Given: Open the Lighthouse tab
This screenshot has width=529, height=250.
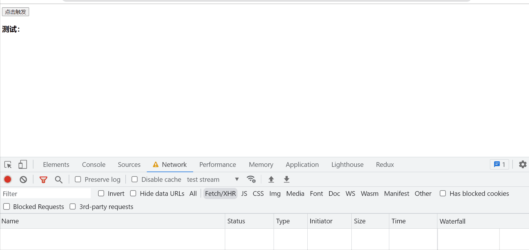Looking at the screenshot, I should [x=347, y=165].
